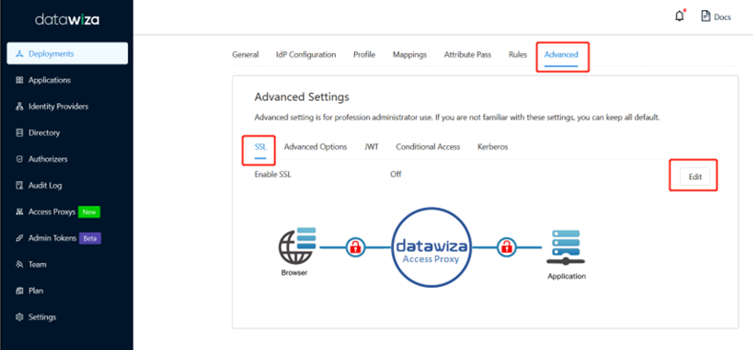Open the Mappings tab
This screenshot has width=753, height=350.
click(410, 55)
